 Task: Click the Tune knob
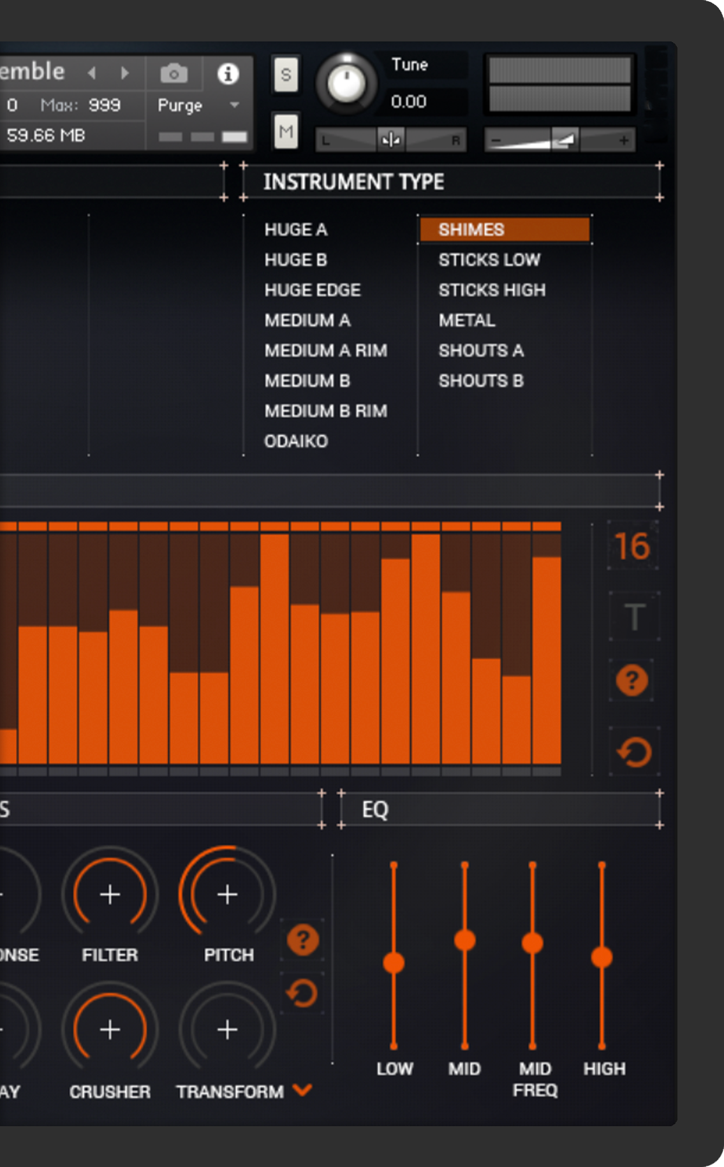click(346, 84)
